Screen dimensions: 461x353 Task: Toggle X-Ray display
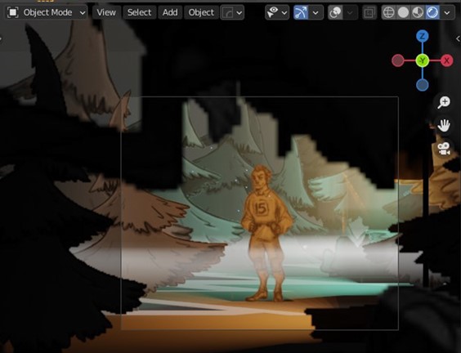369,12
